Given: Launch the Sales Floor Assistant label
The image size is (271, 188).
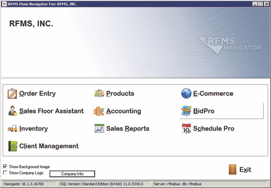Looking at the screenshot, I should click(x=51, y=111).
